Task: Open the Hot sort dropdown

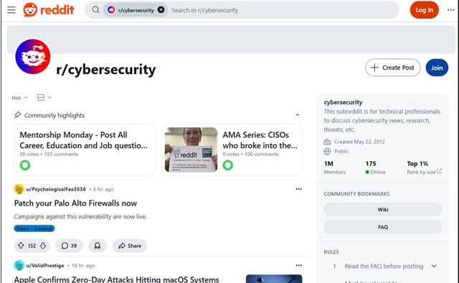Action: pyautogui.click(x=19, y=98)
